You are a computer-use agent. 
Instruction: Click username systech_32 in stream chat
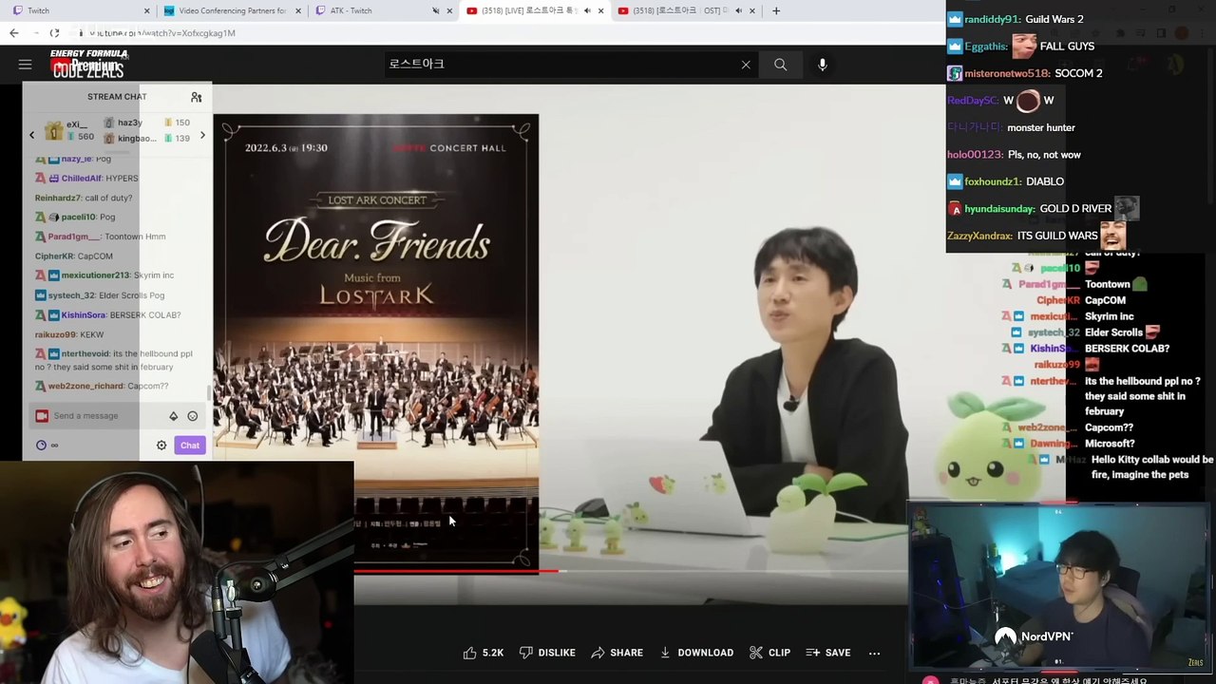pyautogui.click(x=71, y=295)
